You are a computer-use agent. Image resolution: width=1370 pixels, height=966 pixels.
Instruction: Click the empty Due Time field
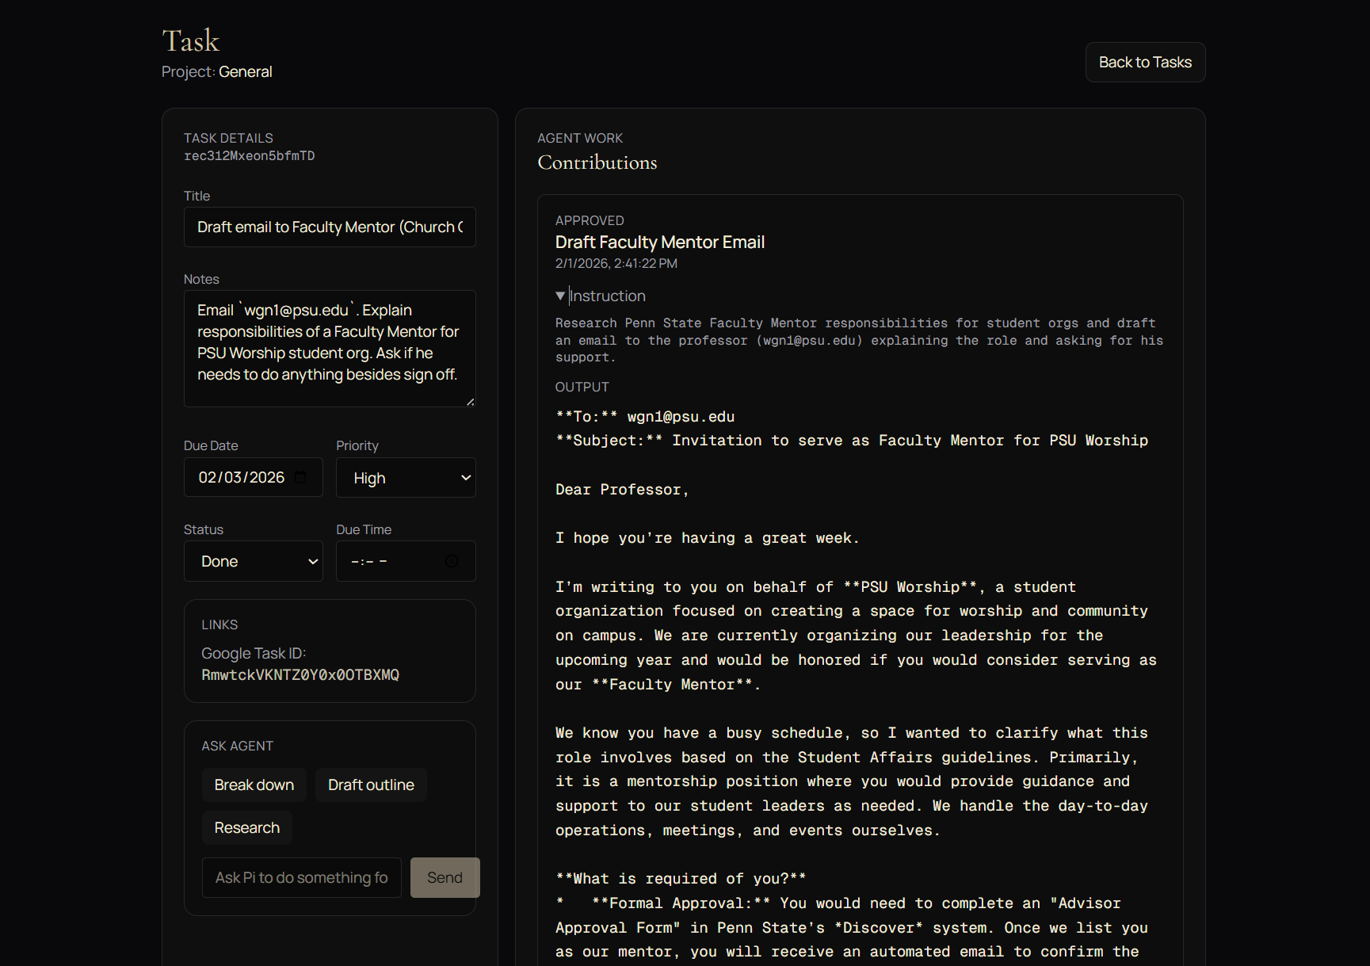[388, 561]
